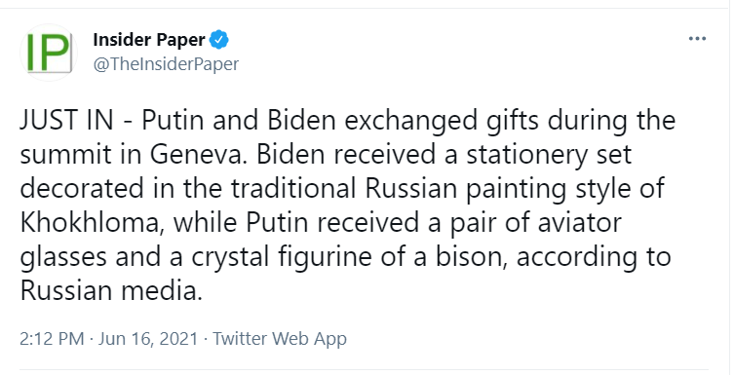Viewport: 735px width, 375px height.
Task: Open the Insider Paper IP profile avatar
Action: [x=49, y=53]
